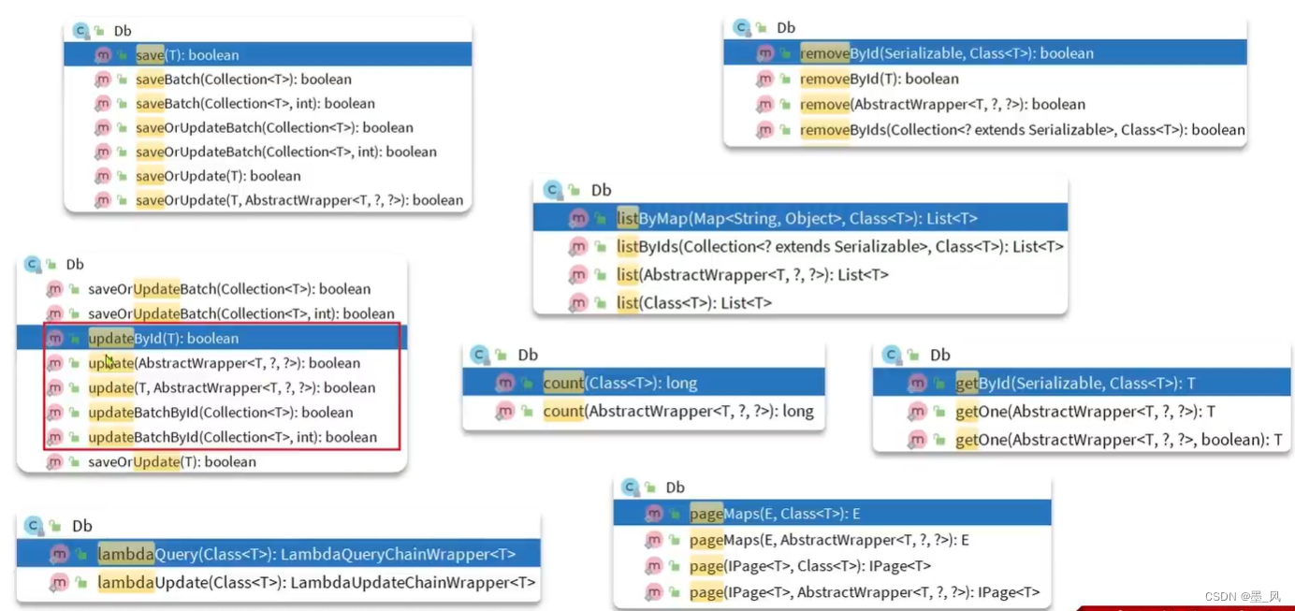
Task: Select saveOrUpdate(T, AbstractWrapper<T, ?, ?>): boolean
Action: point(299,200)
